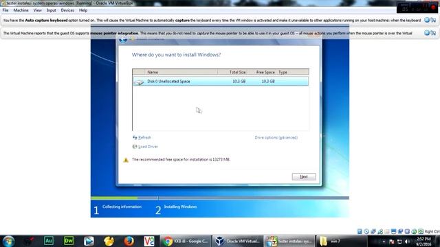Click the network indicator in VirtualBox status bar
This screenshot has width=440, height=247.
click(373, 231)
